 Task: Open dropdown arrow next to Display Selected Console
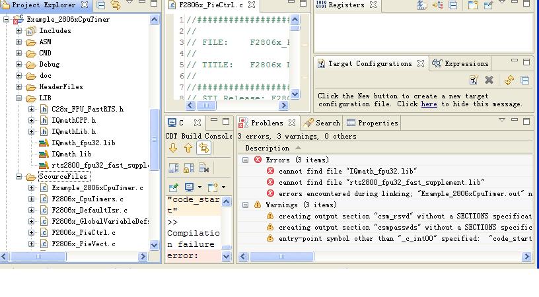(x=199, y=187)
